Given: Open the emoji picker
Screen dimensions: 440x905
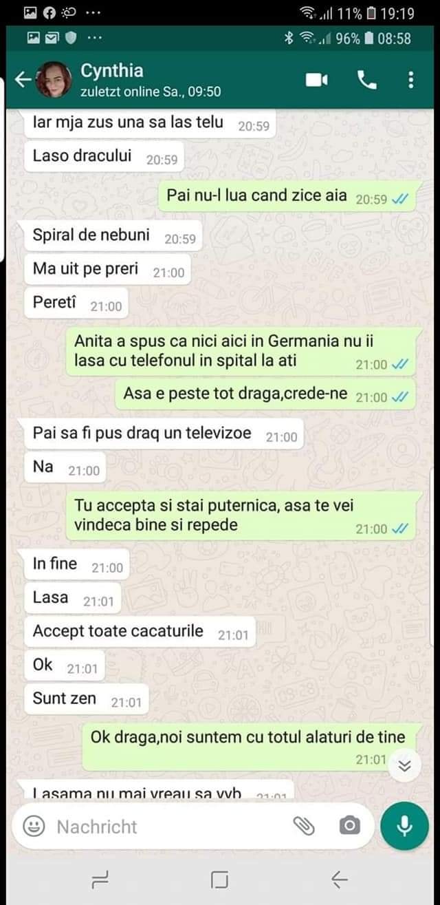Looking at the screenshot, I should [34, 826].
